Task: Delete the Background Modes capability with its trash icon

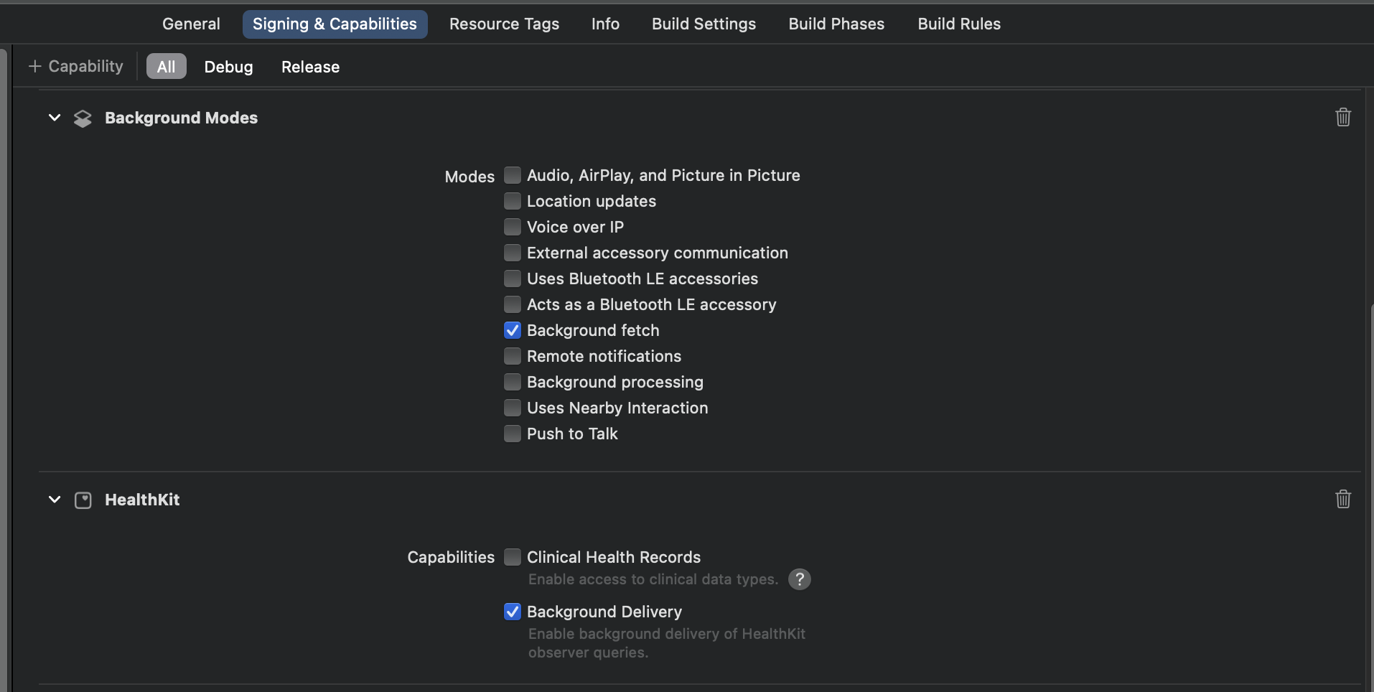Action: (1342, 117)
